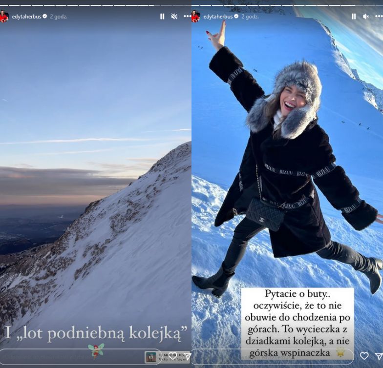Pause the right story with the woman

click(354, 17)
